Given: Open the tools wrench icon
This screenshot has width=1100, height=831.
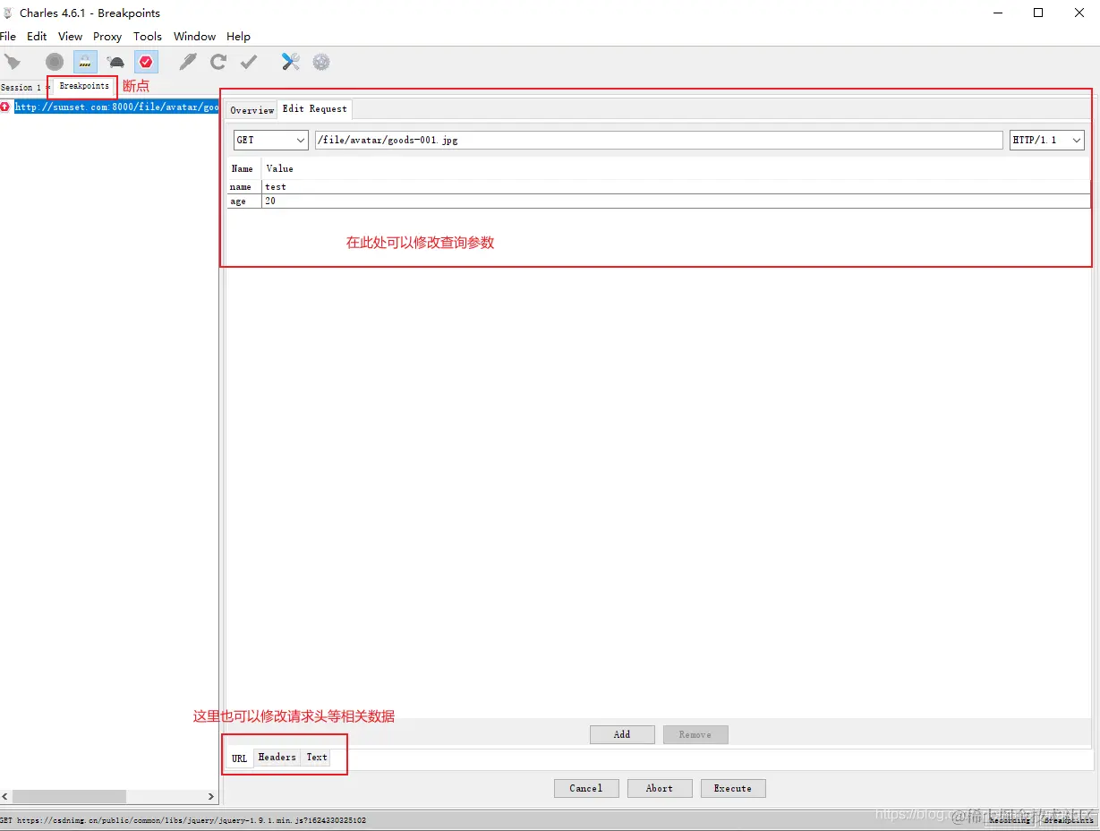Looking at the screenshot, I should 291,62.
